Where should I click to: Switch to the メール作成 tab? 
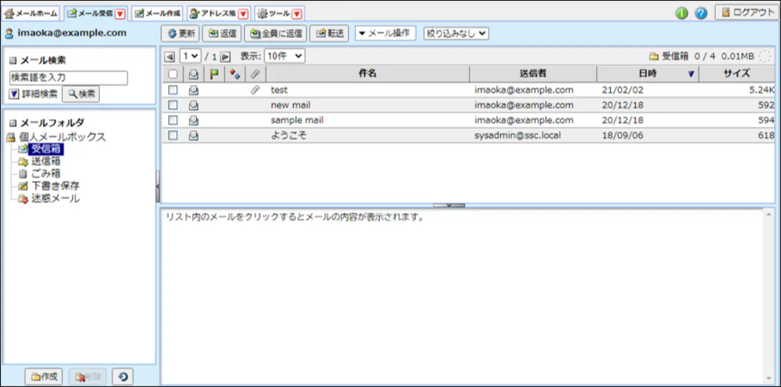coord(158,14)
